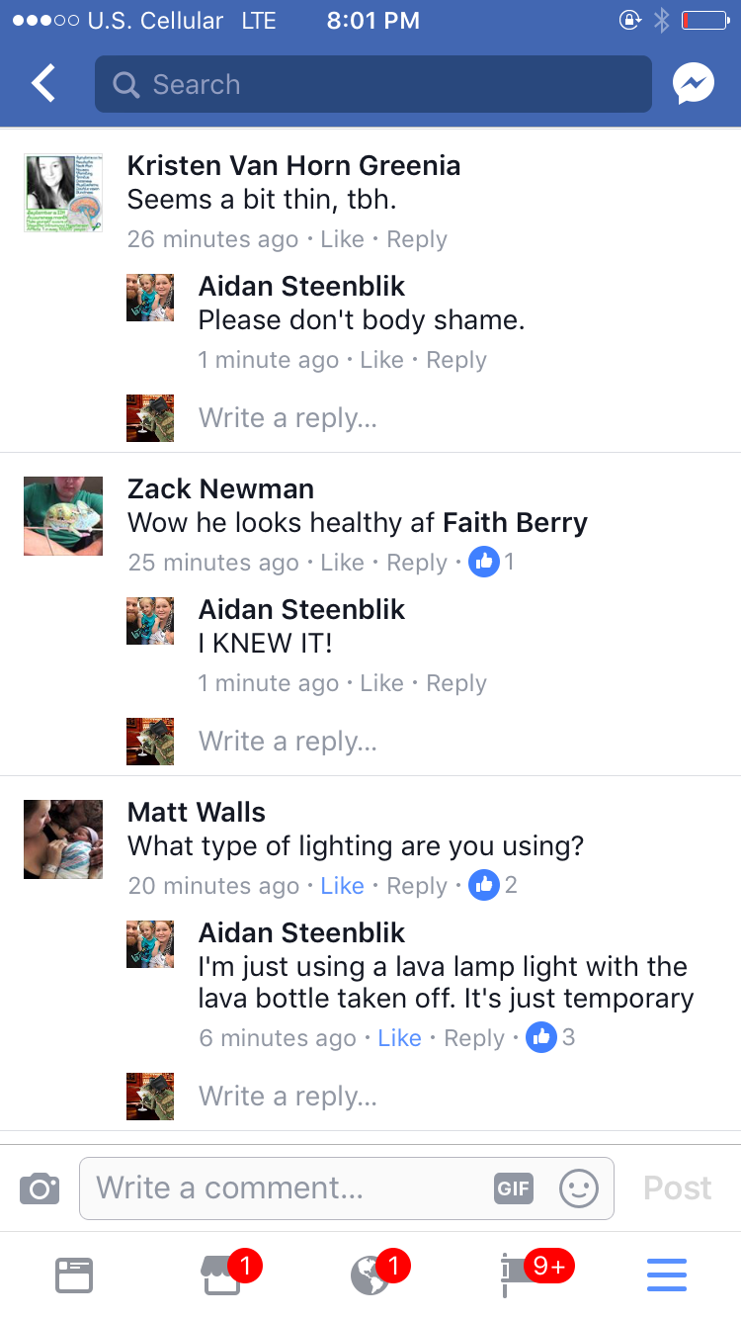Screen dimensions: 741x1319
Task: Open the emoji sticker picker
Action: [x=579, y=1187]
